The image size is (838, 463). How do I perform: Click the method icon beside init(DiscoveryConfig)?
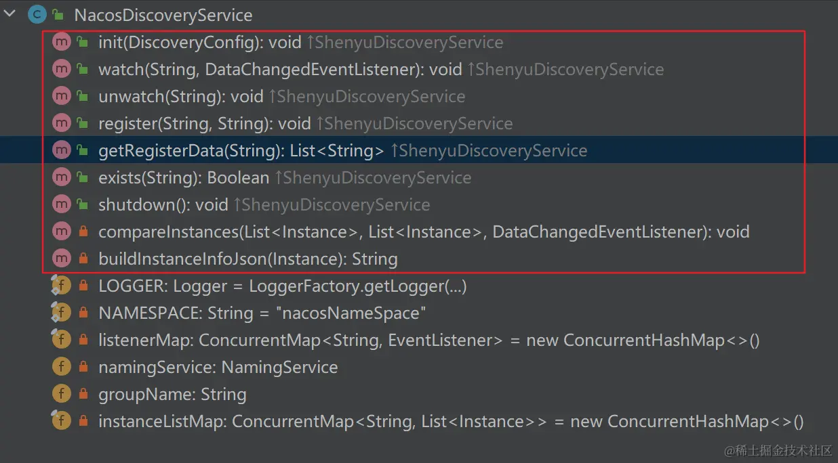[x=62, y=42]
